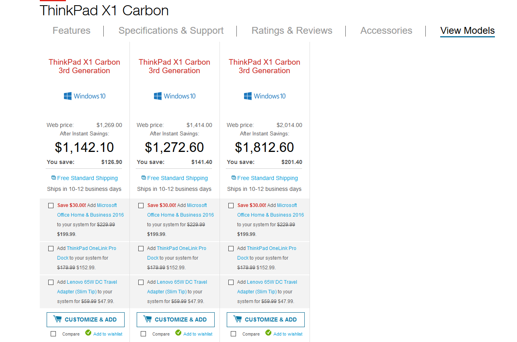
Task: Click the green wishlist checkmark icon for $1,272.60 model
Action: tap(178, 333)
